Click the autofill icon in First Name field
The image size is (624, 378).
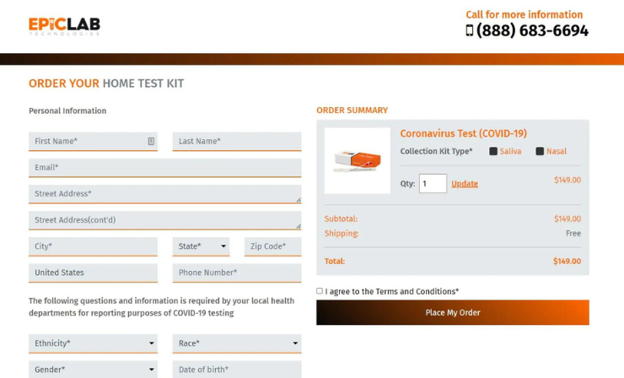[x=151, y=142]
